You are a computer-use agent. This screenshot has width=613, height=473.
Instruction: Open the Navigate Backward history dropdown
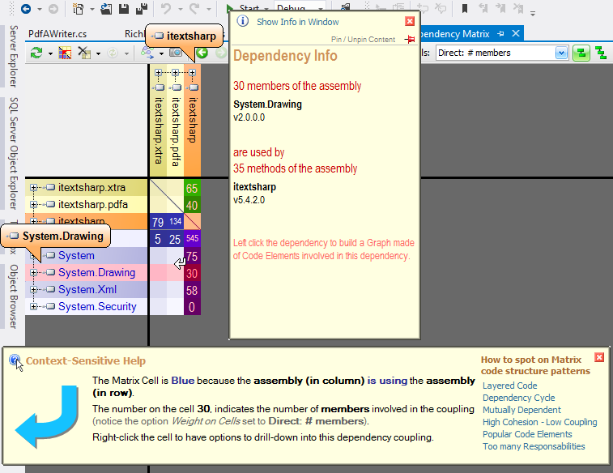40,10
